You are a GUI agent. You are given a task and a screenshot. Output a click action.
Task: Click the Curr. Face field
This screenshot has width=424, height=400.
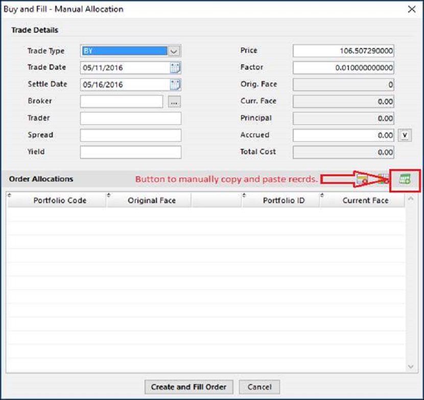coord(343,102)
